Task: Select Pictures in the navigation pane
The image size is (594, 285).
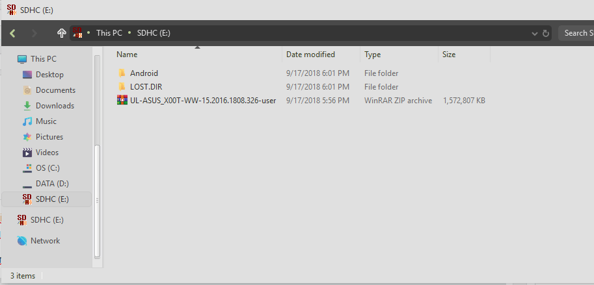Action: point(49,137)
